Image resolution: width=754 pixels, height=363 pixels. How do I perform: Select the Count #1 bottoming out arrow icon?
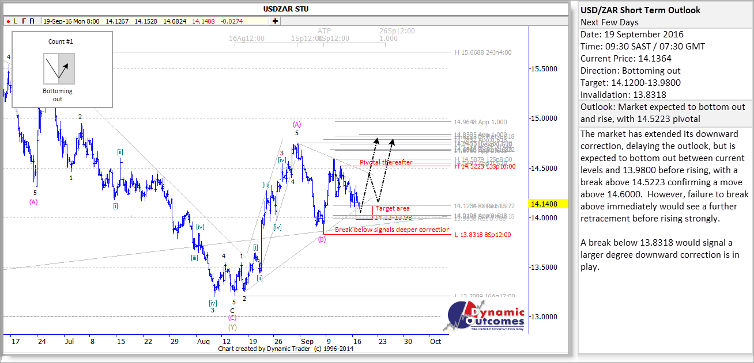(59, 68)
